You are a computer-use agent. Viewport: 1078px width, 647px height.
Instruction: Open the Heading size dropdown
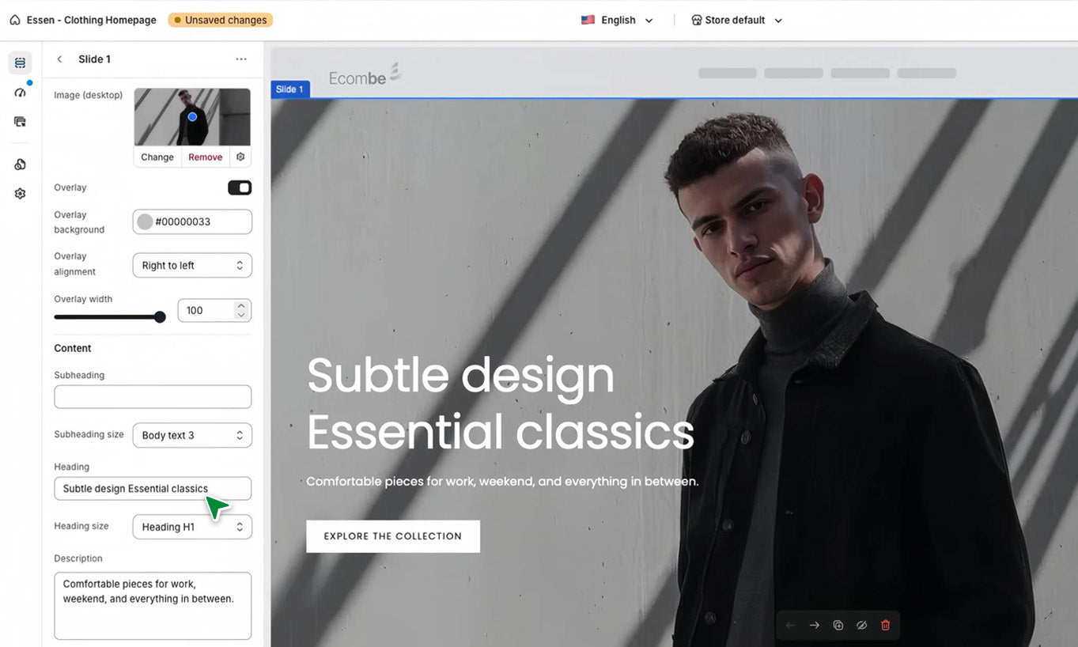(x=192, y=527)
